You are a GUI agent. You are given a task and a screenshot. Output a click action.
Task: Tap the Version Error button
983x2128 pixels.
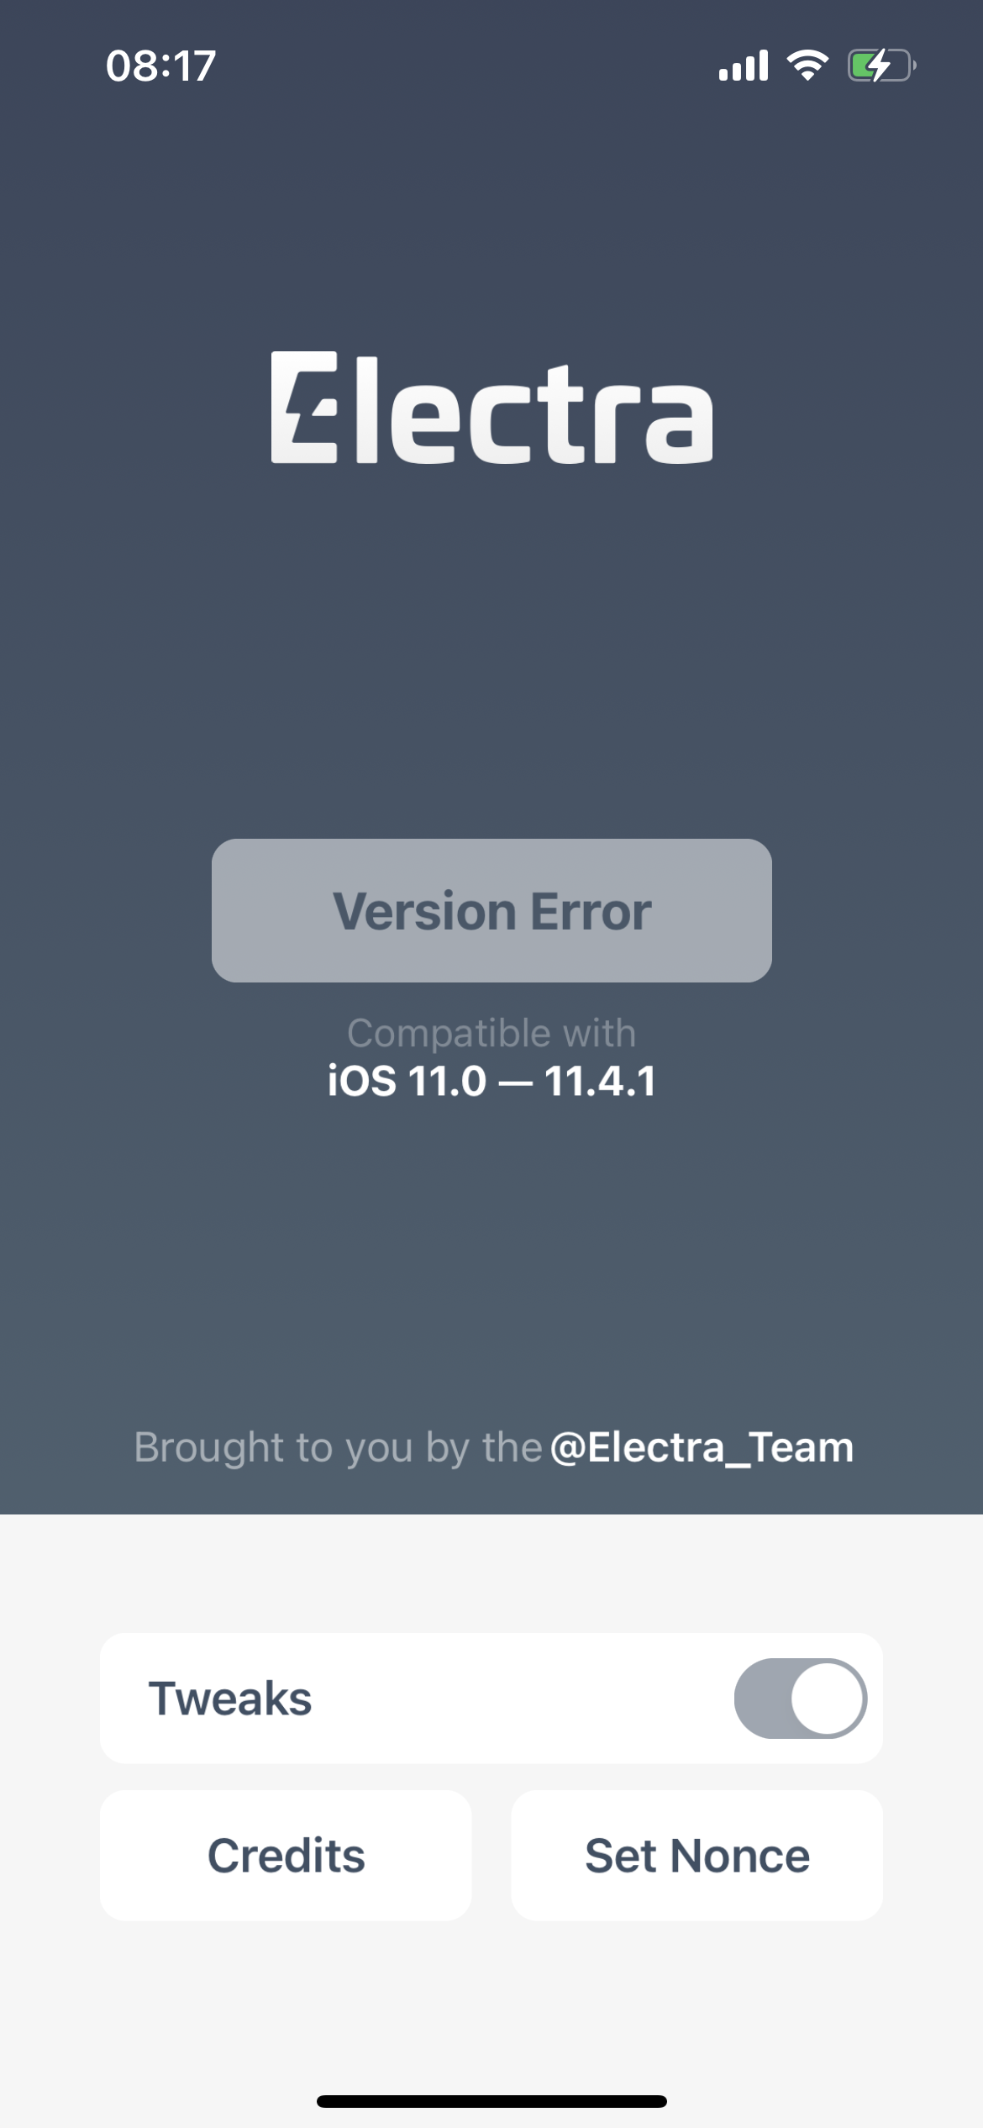pyautogui.click(x=491, y=910)
